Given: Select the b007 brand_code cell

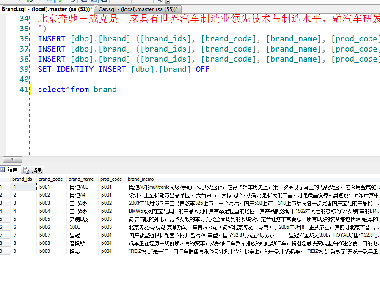Looking at the screenshot, I should [52, 235].
